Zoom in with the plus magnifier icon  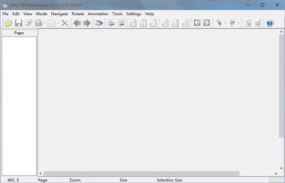point(165,23)
